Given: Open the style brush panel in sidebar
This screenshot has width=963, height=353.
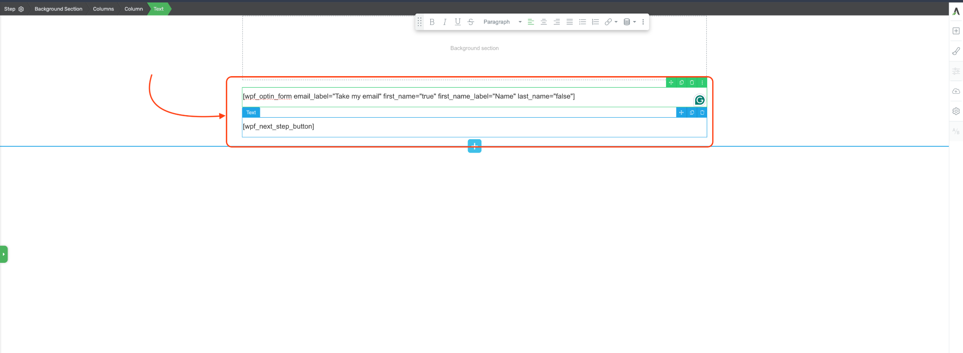Looking at the screenshot, I should click(956, 51).
